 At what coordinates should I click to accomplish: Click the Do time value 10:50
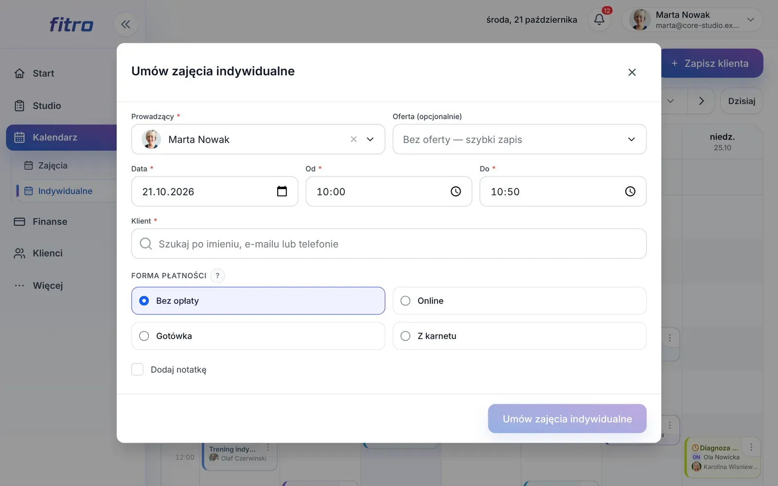click(x=505, y=191)
